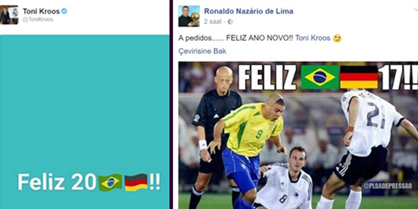
Task: Open Ronaldo's profile picture with golden ball
Action: click(189, 16)
